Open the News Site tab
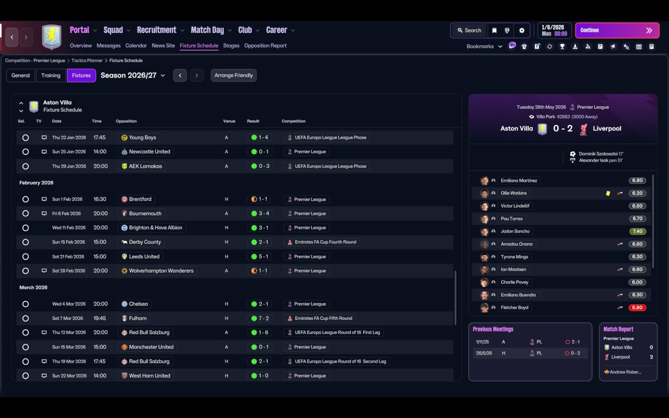669x418 pixels. pos(163,46)
